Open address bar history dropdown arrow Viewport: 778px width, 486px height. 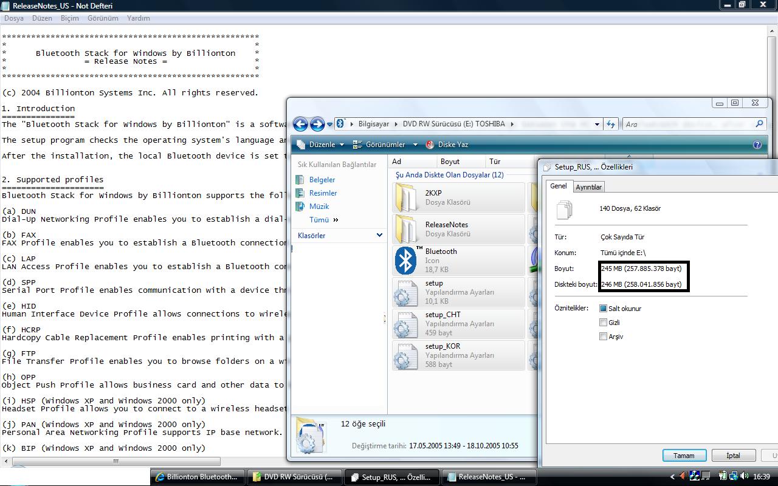pyautogui.click(x=597, y=124)
